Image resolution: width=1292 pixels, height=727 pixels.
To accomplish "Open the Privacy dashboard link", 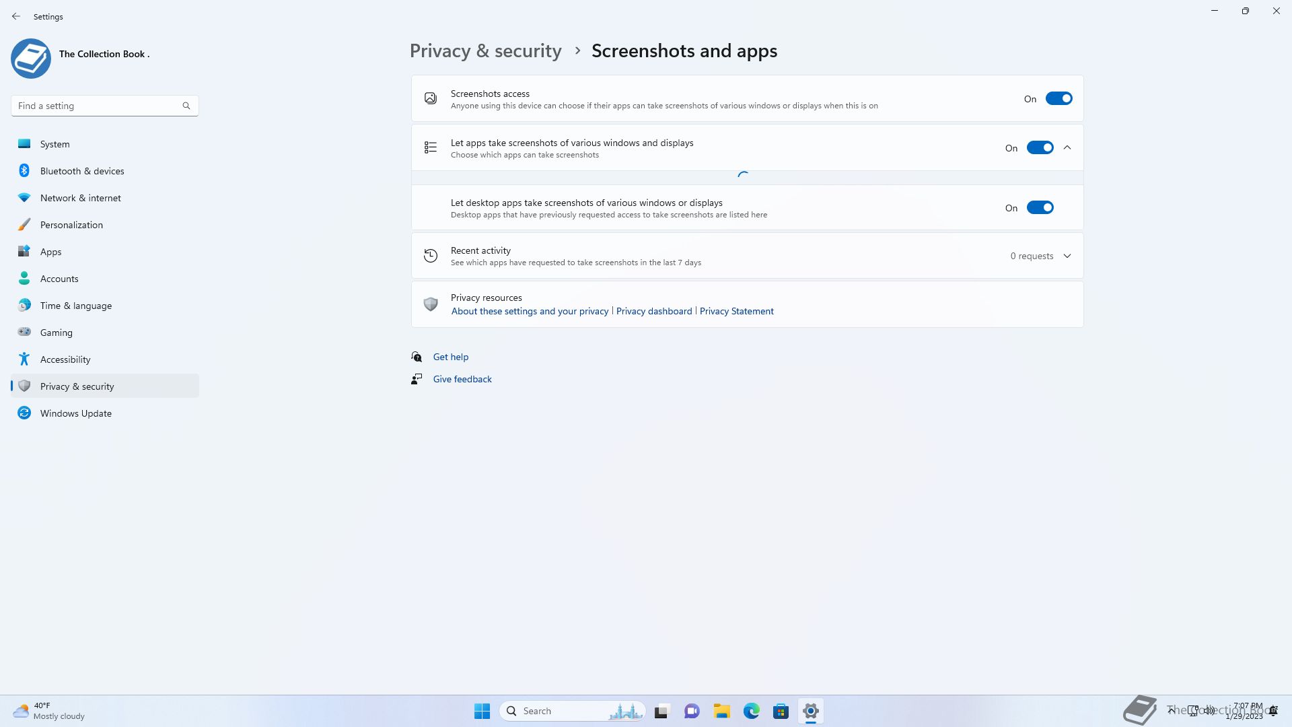I will [653, 311].
